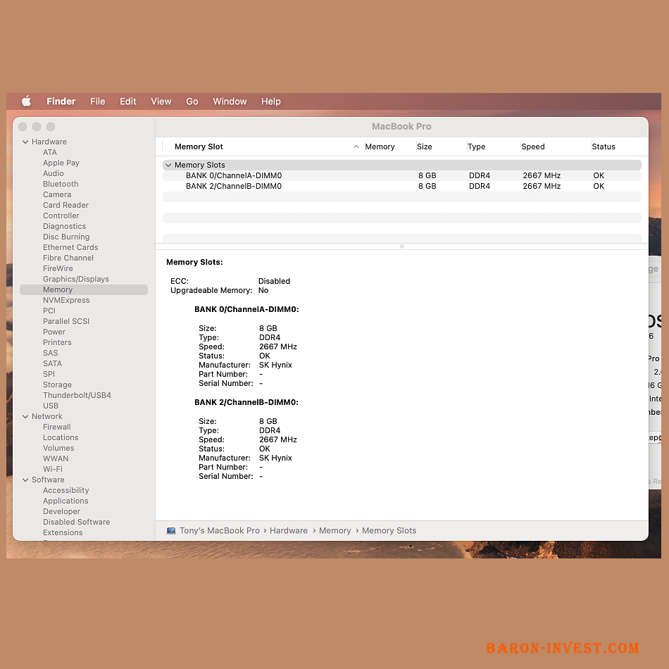Select Thunderbolt/USB4 in the sidebar
The width and height of the screenshot is (669, 669).
point(77,396)
